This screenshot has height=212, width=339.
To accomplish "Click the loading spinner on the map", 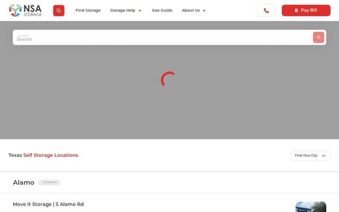I will [168, 79].
